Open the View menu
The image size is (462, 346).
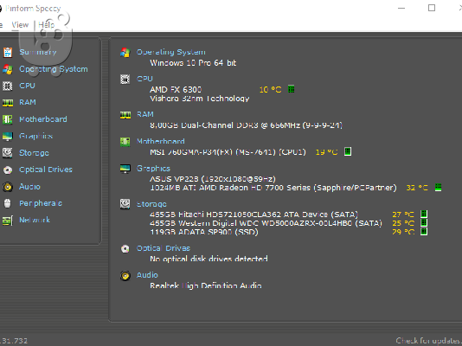click(20, 25)
